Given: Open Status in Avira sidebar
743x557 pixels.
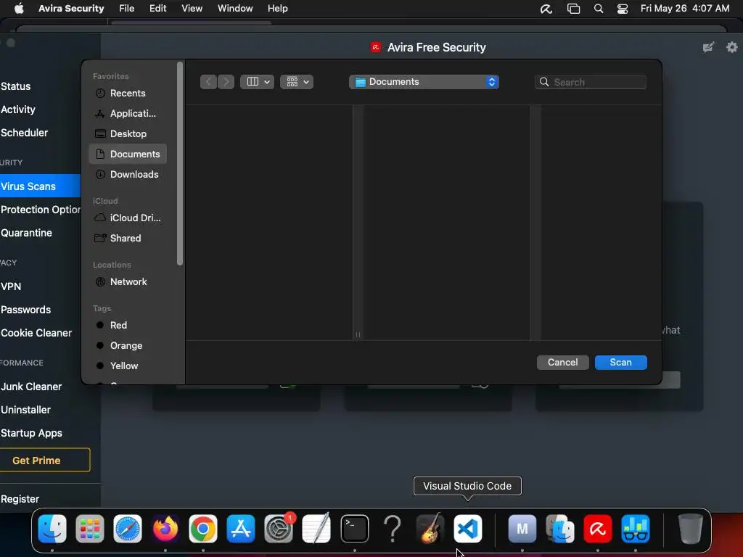Looking at the screenshot, I should coord(16,86).
